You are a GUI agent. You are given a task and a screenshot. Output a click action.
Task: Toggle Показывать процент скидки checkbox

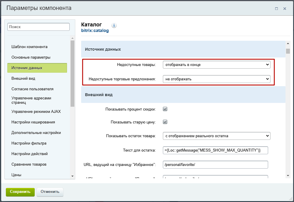165,109
